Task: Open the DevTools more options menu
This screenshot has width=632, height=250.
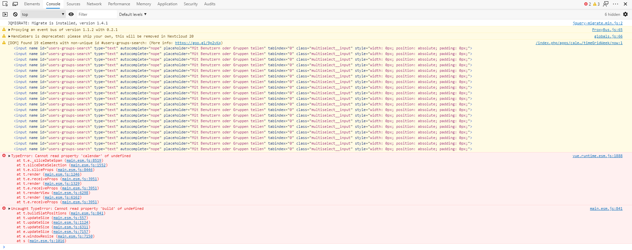Action: [x=616, y=4]
